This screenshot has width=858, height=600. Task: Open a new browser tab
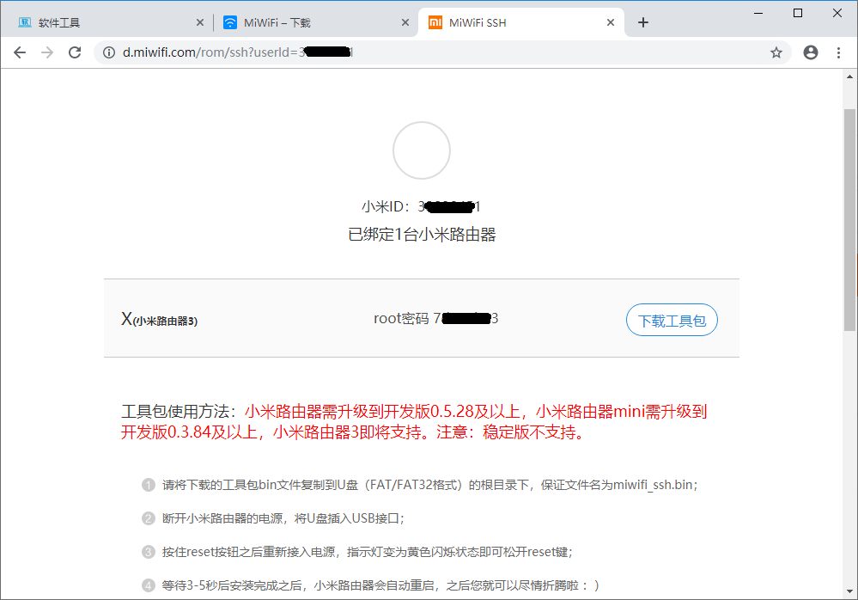(x=643, y=22)
